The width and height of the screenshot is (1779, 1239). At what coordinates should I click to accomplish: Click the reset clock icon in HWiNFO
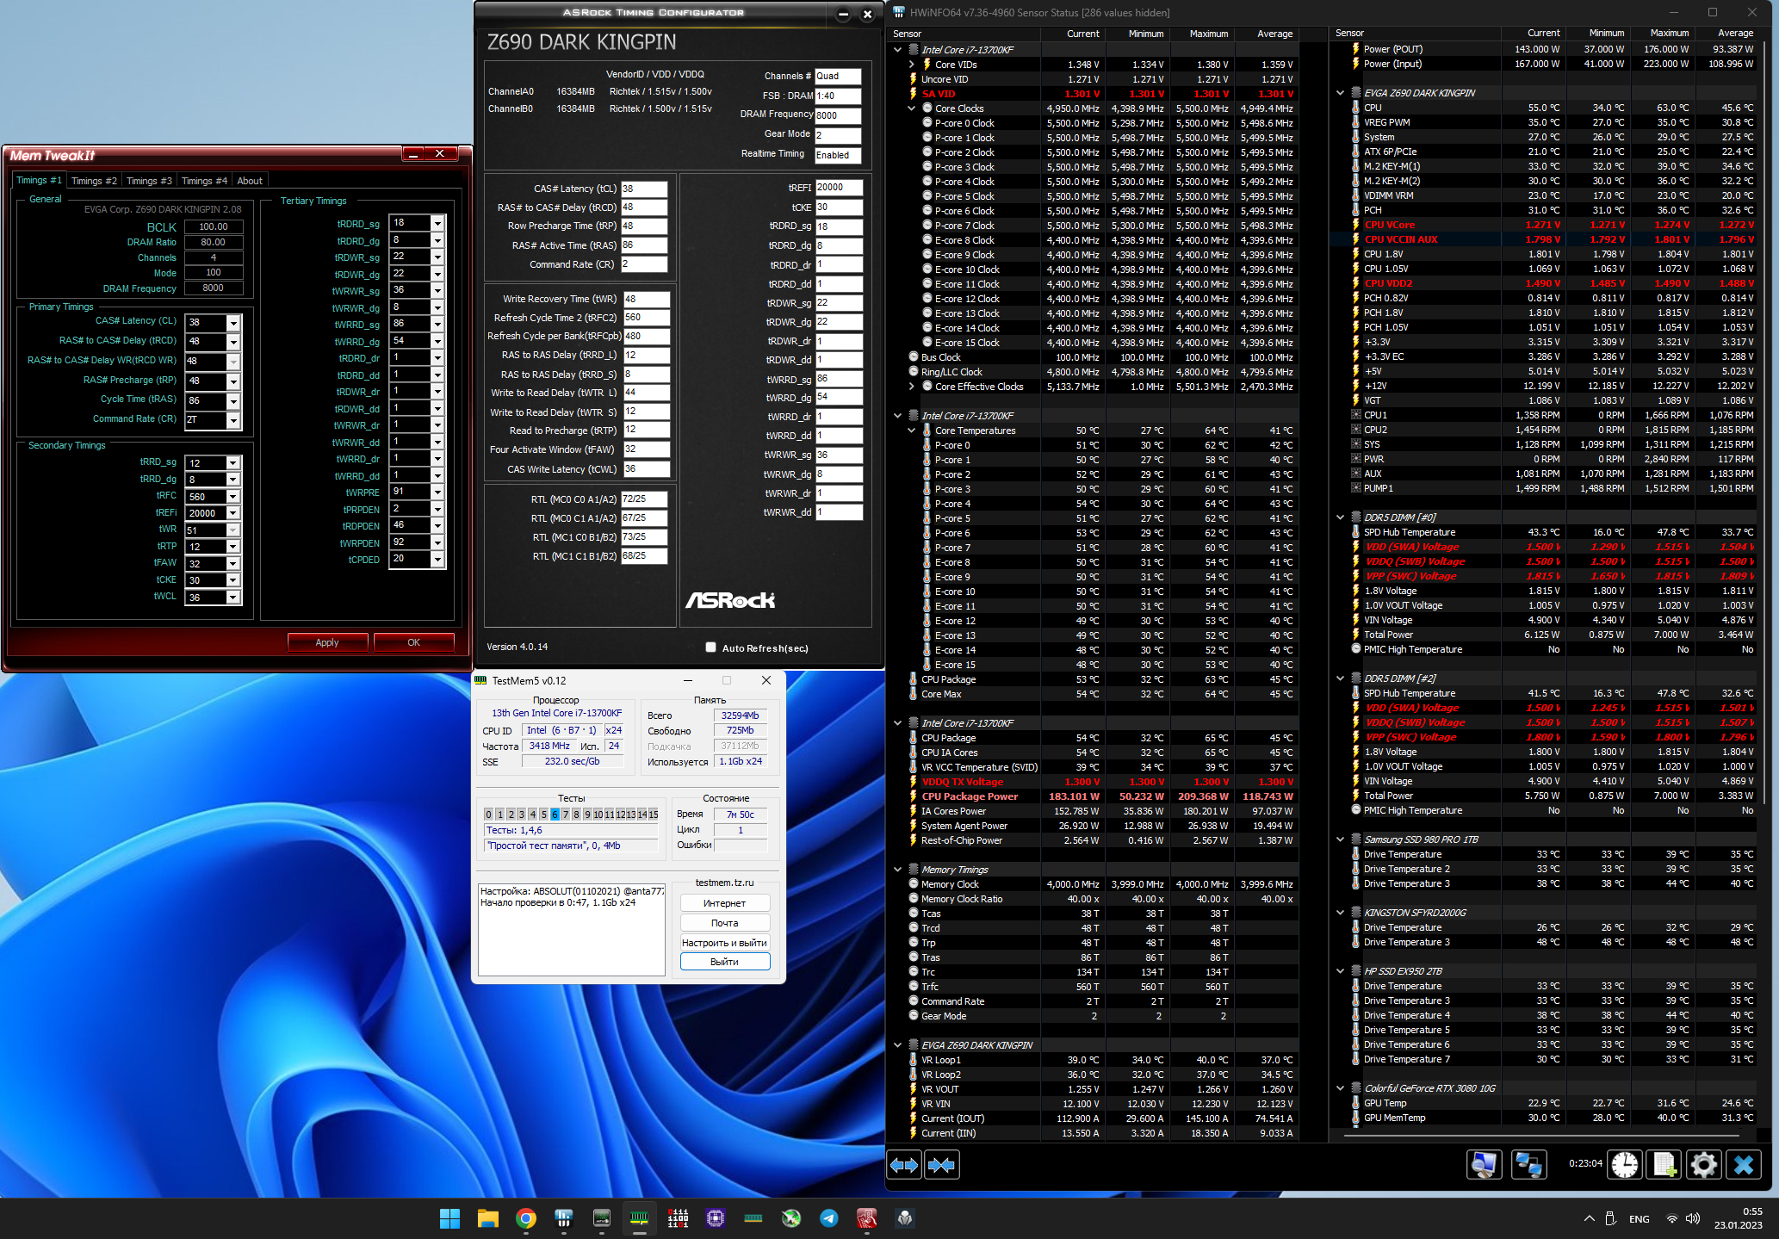click(1625, 1165)
